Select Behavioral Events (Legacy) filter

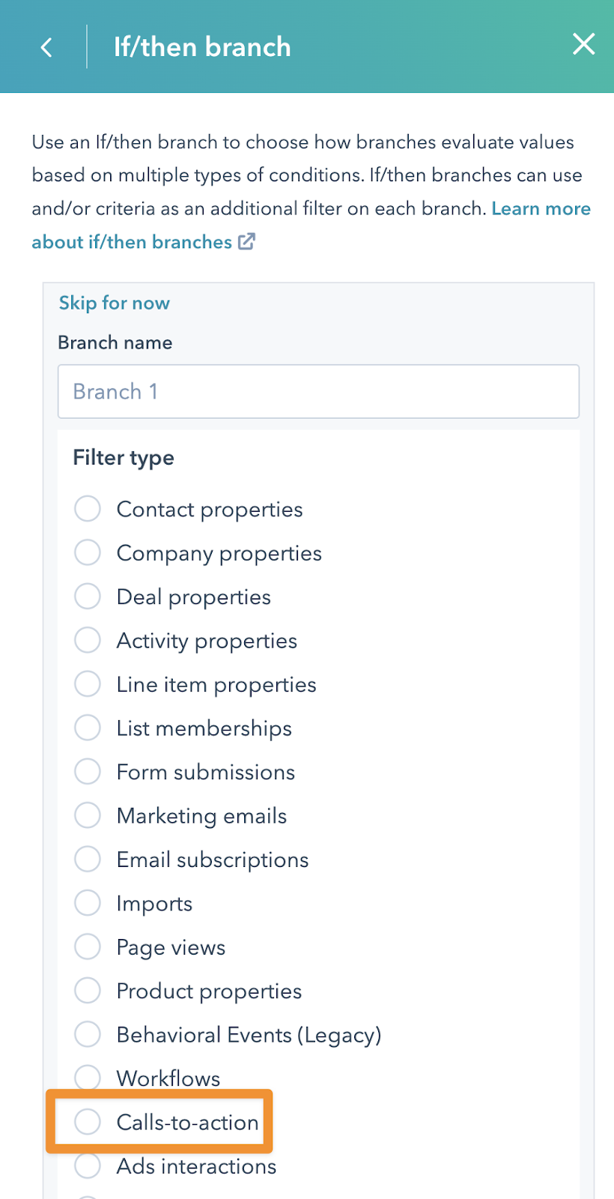point(88,1035)
